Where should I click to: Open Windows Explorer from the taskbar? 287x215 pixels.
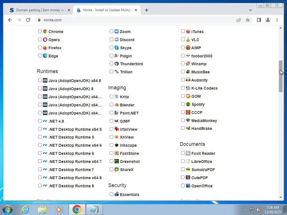click(42, 209)
